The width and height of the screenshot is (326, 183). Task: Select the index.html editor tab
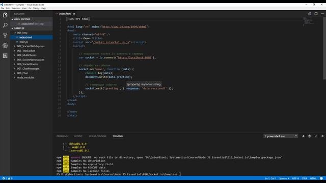[65, 14]
